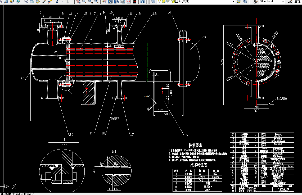Open the calculator icon
Screen dimensions: 302x195
(135, 2)
